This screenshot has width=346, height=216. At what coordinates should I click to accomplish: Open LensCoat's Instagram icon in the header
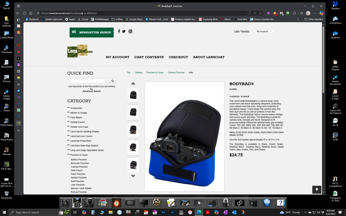pos(130,31)
